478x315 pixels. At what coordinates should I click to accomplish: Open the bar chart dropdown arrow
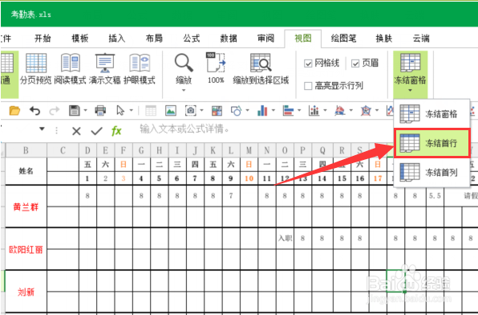[299, 110]
